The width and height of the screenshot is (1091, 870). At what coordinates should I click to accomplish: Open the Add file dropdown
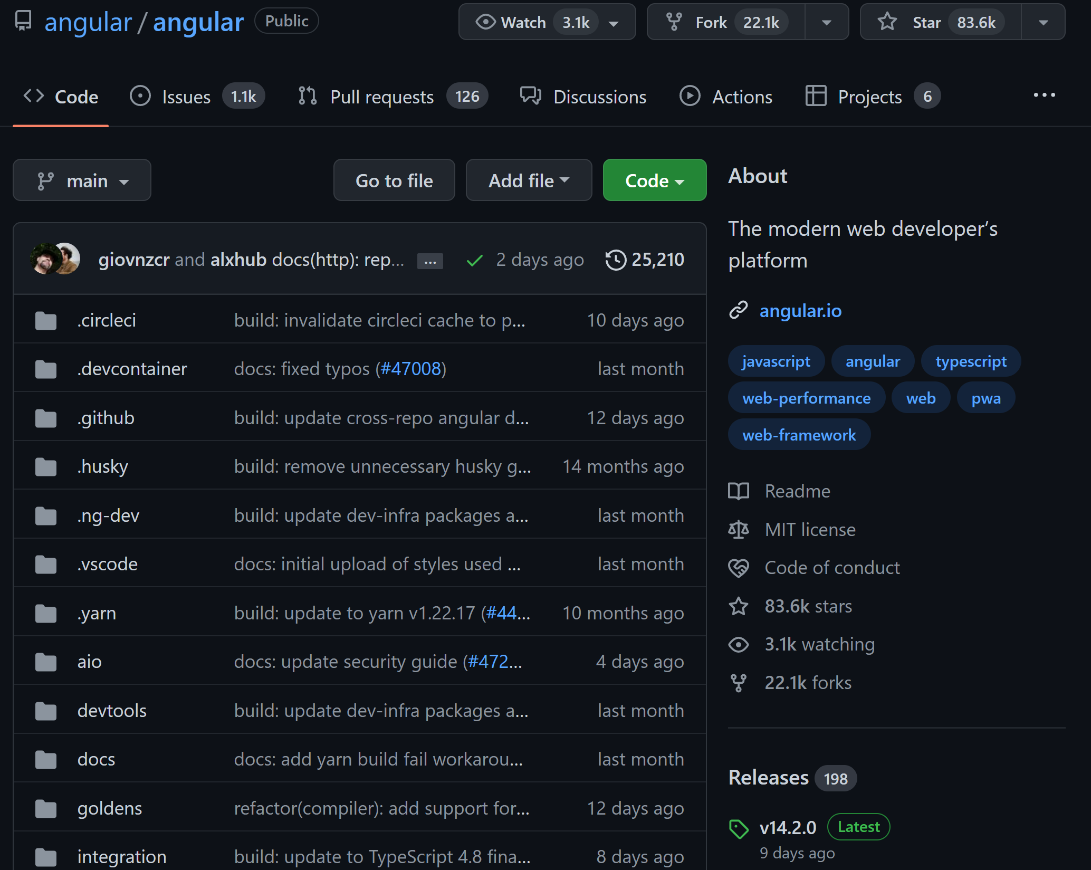(x=529, y=180)
